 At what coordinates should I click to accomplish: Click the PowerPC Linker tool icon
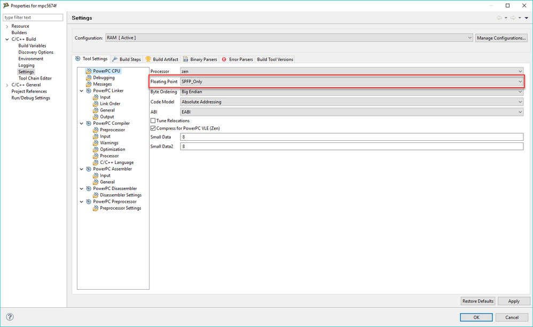point(89,91)
